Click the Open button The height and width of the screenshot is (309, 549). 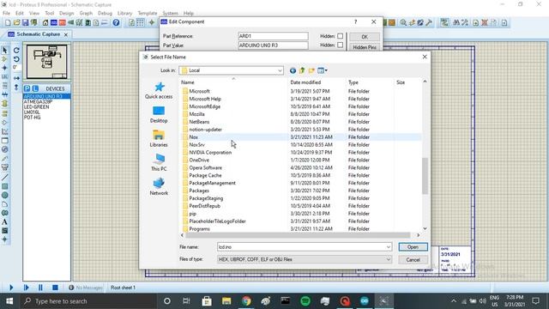pyautogui.click(x=413, y=247)
